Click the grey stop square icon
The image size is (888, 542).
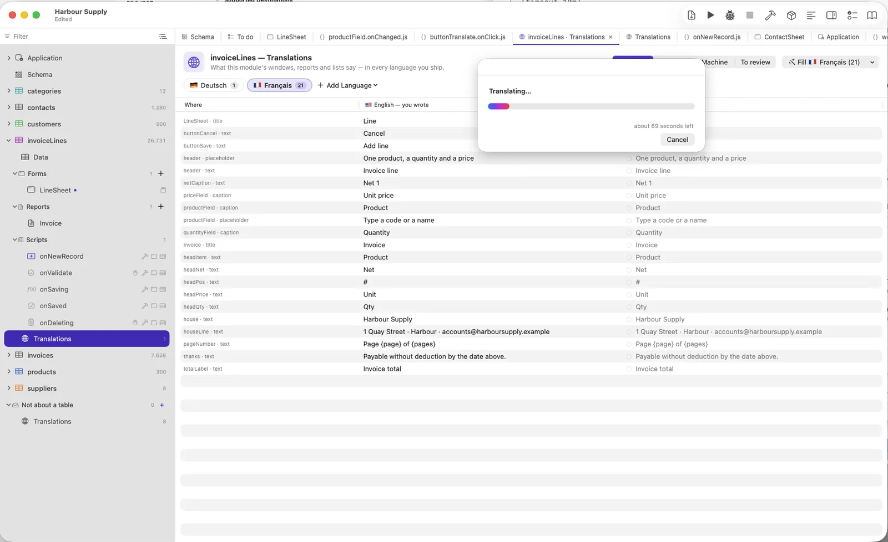[750, 16]
